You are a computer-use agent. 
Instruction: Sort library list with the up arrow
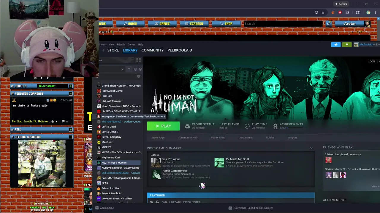[129, 69]
